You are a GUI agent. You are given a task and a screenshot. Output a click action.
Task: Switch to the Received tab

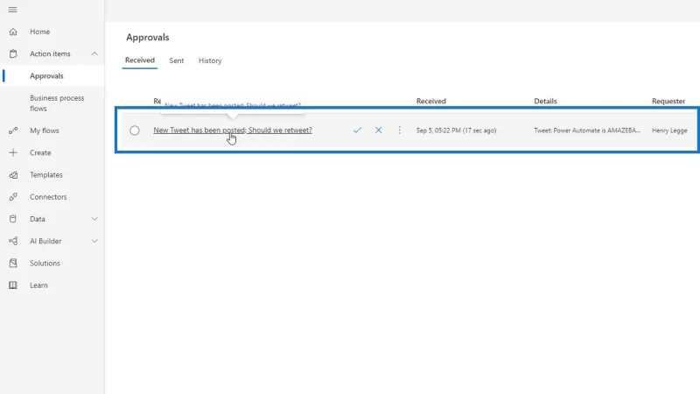140,60
